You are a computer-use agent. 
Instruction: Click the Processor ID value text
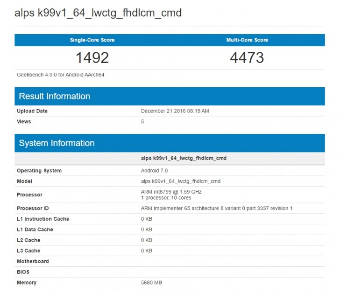(216, 208)
